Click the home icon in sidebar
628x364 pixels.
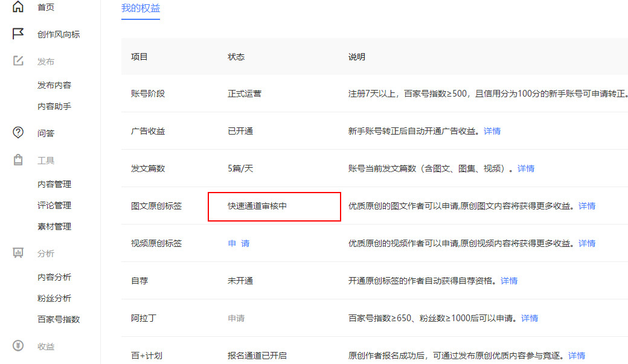[18, 7]
